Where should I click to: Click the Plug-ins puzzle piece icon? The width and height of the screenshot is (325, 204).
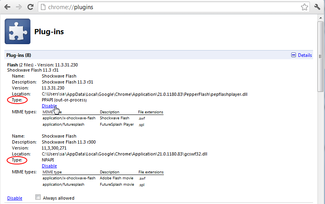tap(18, 31)
